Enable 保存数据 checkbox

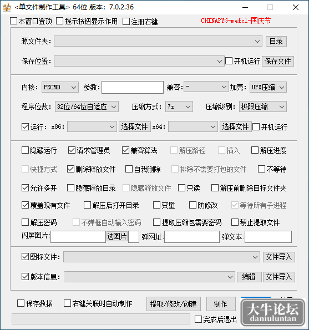click(21, 303)
